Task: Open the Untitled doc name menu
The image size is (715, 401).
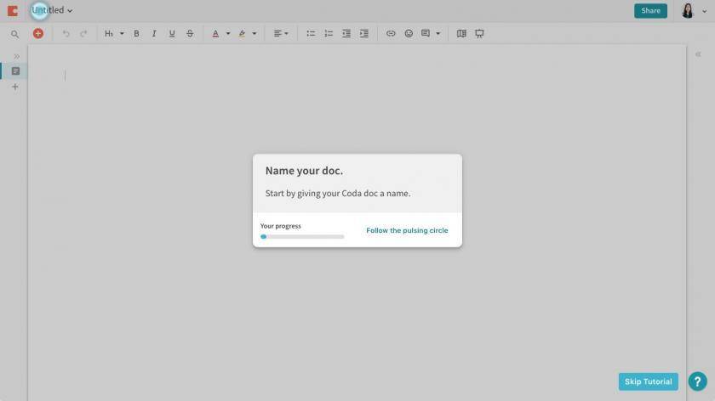Action: [52, 10]
